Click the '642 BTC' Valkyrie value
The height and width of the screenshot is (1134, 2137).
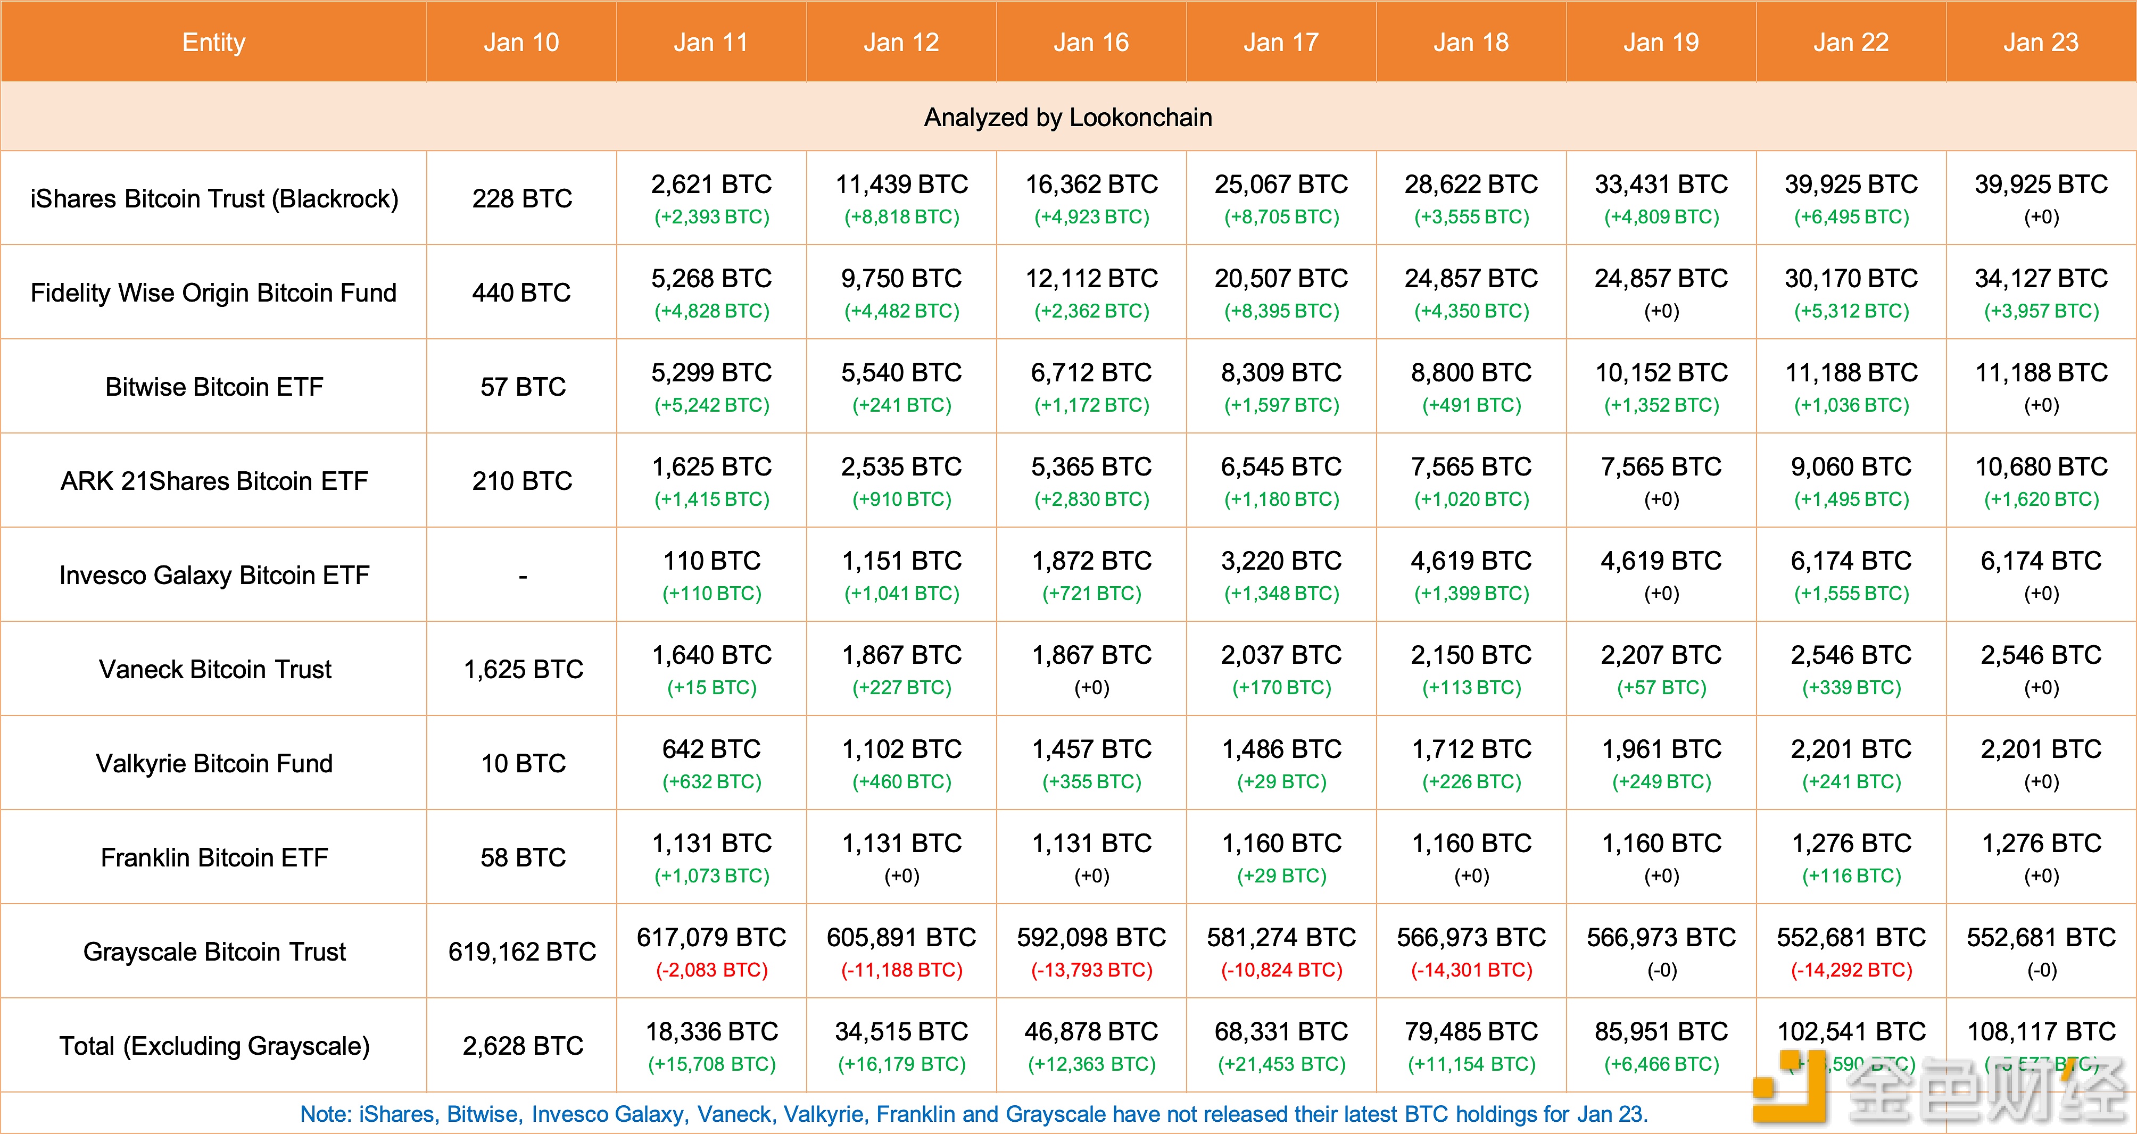click(711, 748)
